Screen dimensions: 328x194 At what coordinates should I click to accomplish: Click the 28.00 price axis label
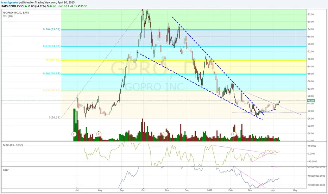point(311,133)
